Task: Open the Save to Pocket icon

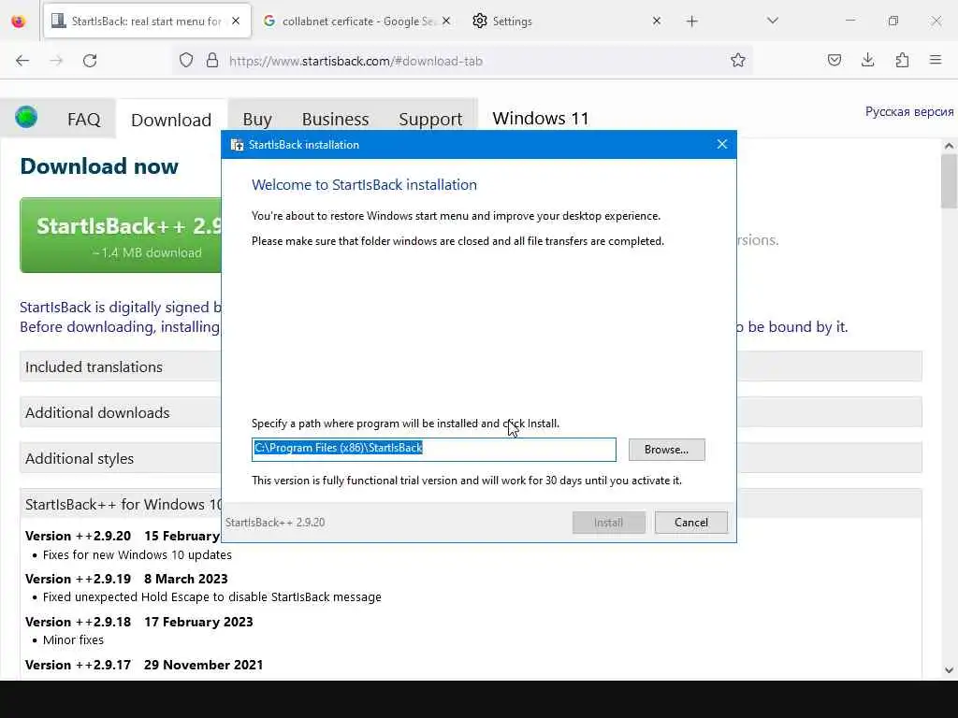Action: tap(834, 60)
